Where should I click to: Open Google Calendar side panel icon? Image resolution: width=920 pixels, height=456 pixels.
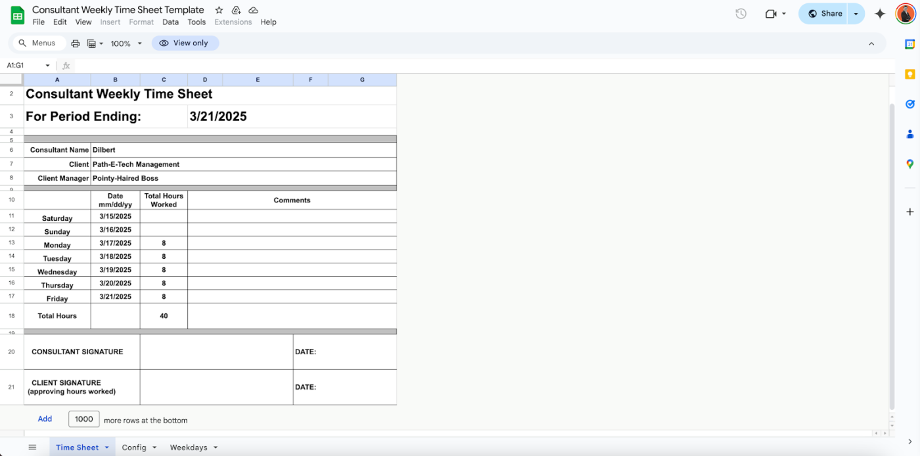pyautogui.click(x=909, y=44)
